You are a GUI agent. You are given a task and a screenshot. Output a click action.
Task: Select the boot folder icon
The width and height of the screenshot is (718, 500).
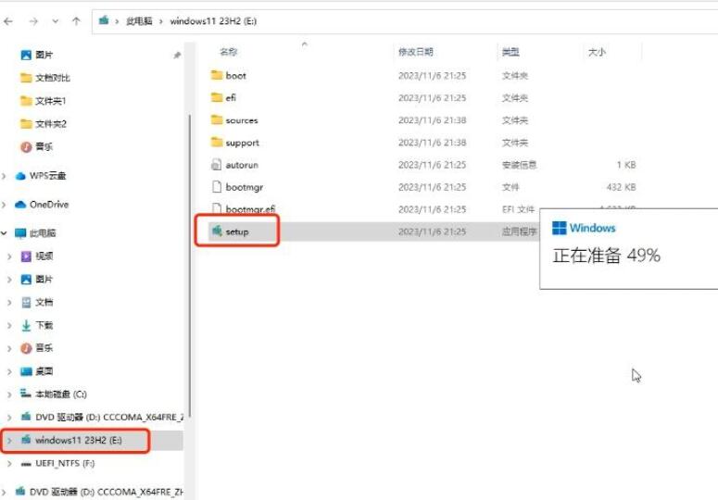217,75
